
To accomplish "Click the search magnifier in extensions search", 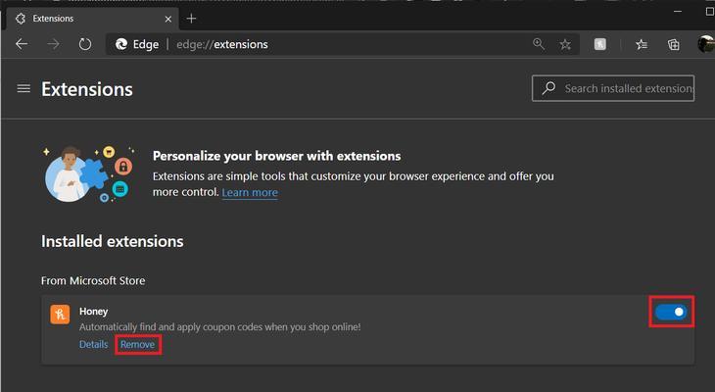I will 548,88.
